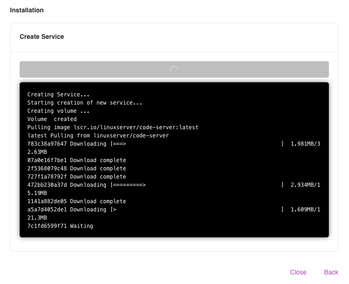This screenshot has width=349, height=284.
Task: Click the loading spinner icon
Action: click(x=174, y=69)
